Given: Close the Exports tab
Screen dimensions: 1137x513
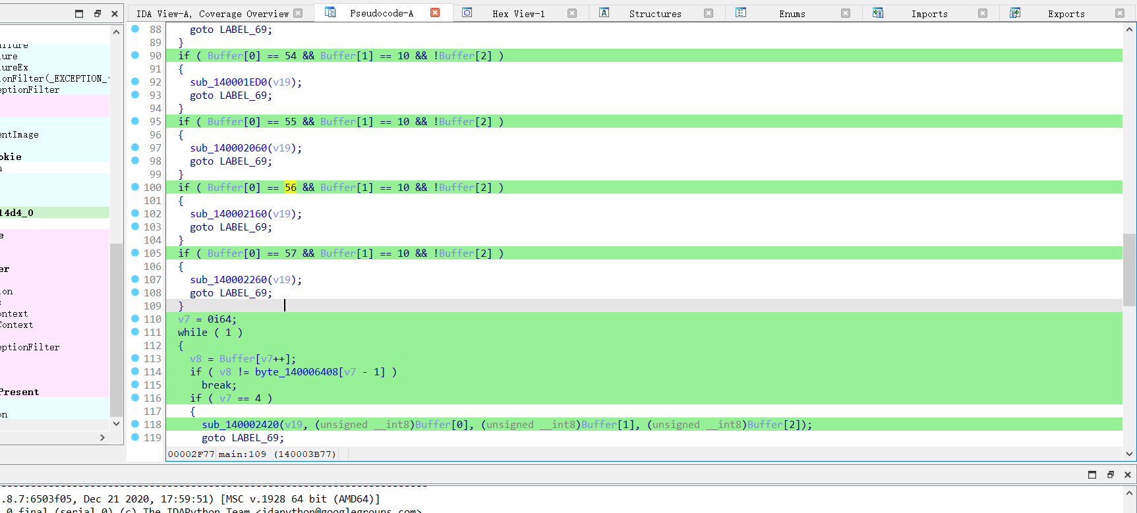Looking at the screenshot, I should 1120,13.
